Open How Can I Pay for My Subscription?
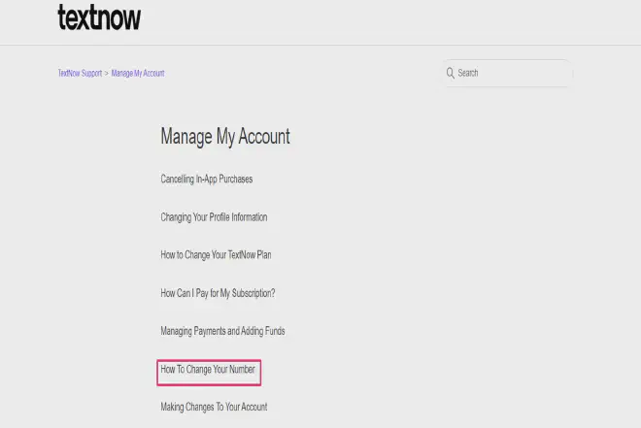 pyautogui.click(x=218, y=293)
